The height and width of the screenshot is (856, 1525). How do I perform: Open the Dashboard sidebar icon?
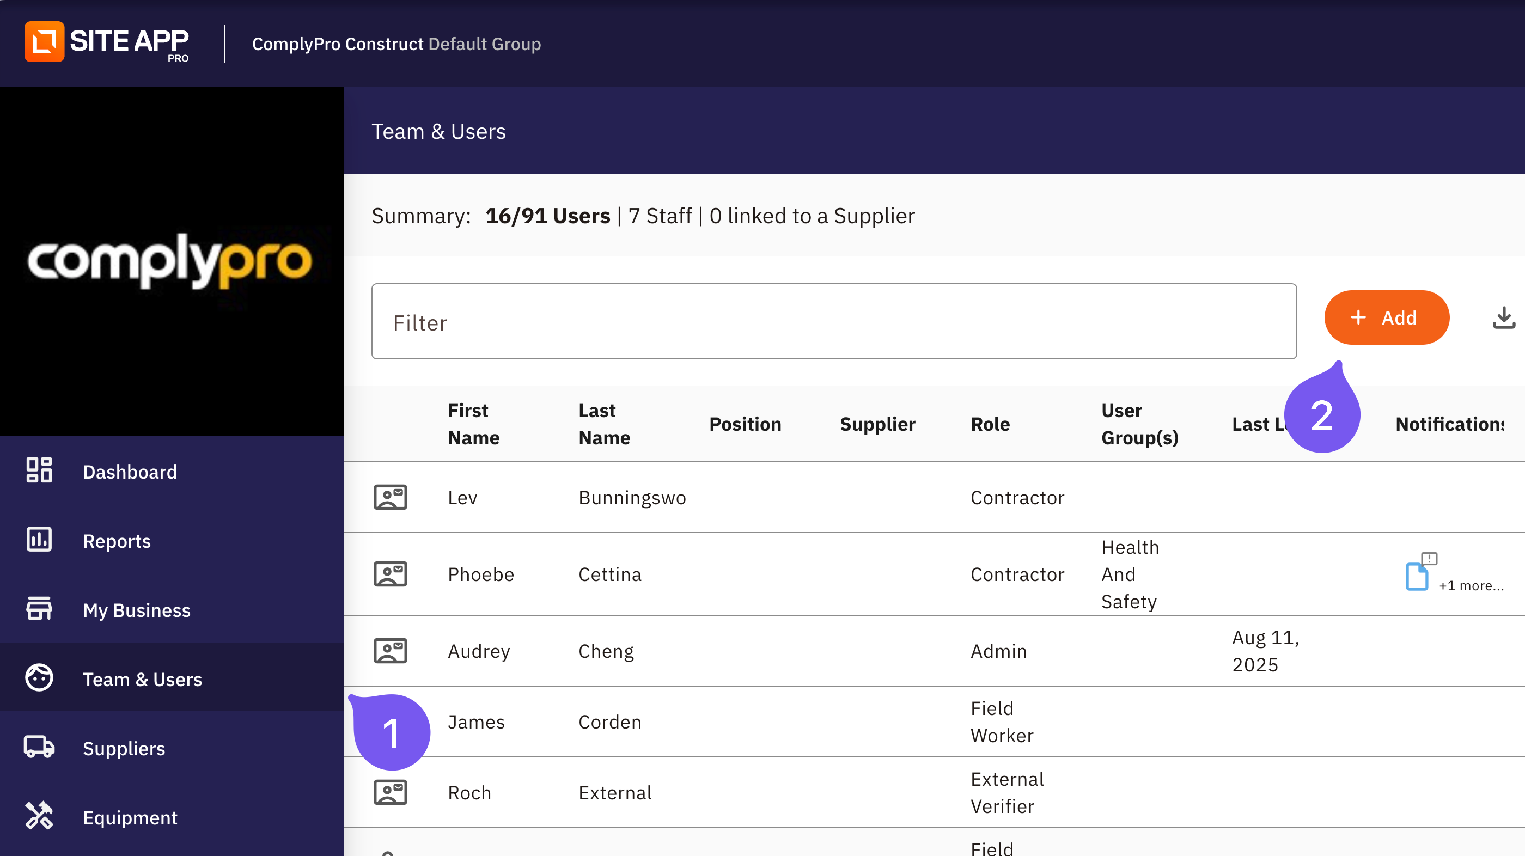(x=39, y=471)
